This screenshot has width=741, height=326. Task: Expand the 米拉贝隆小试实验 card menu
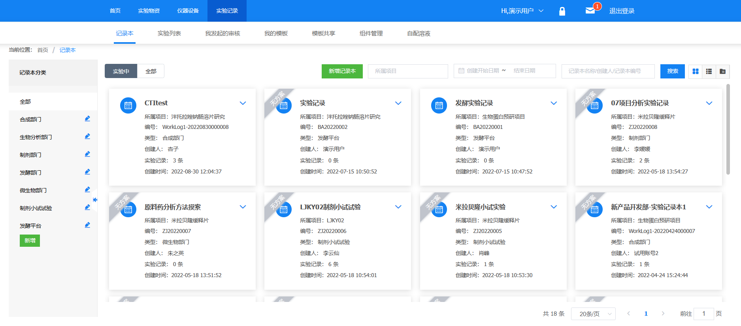pos(554,207)
